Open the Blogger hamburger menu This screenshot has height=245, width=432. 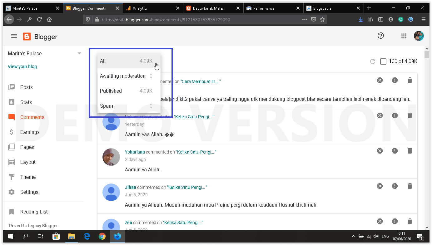[x=14, y=36]
